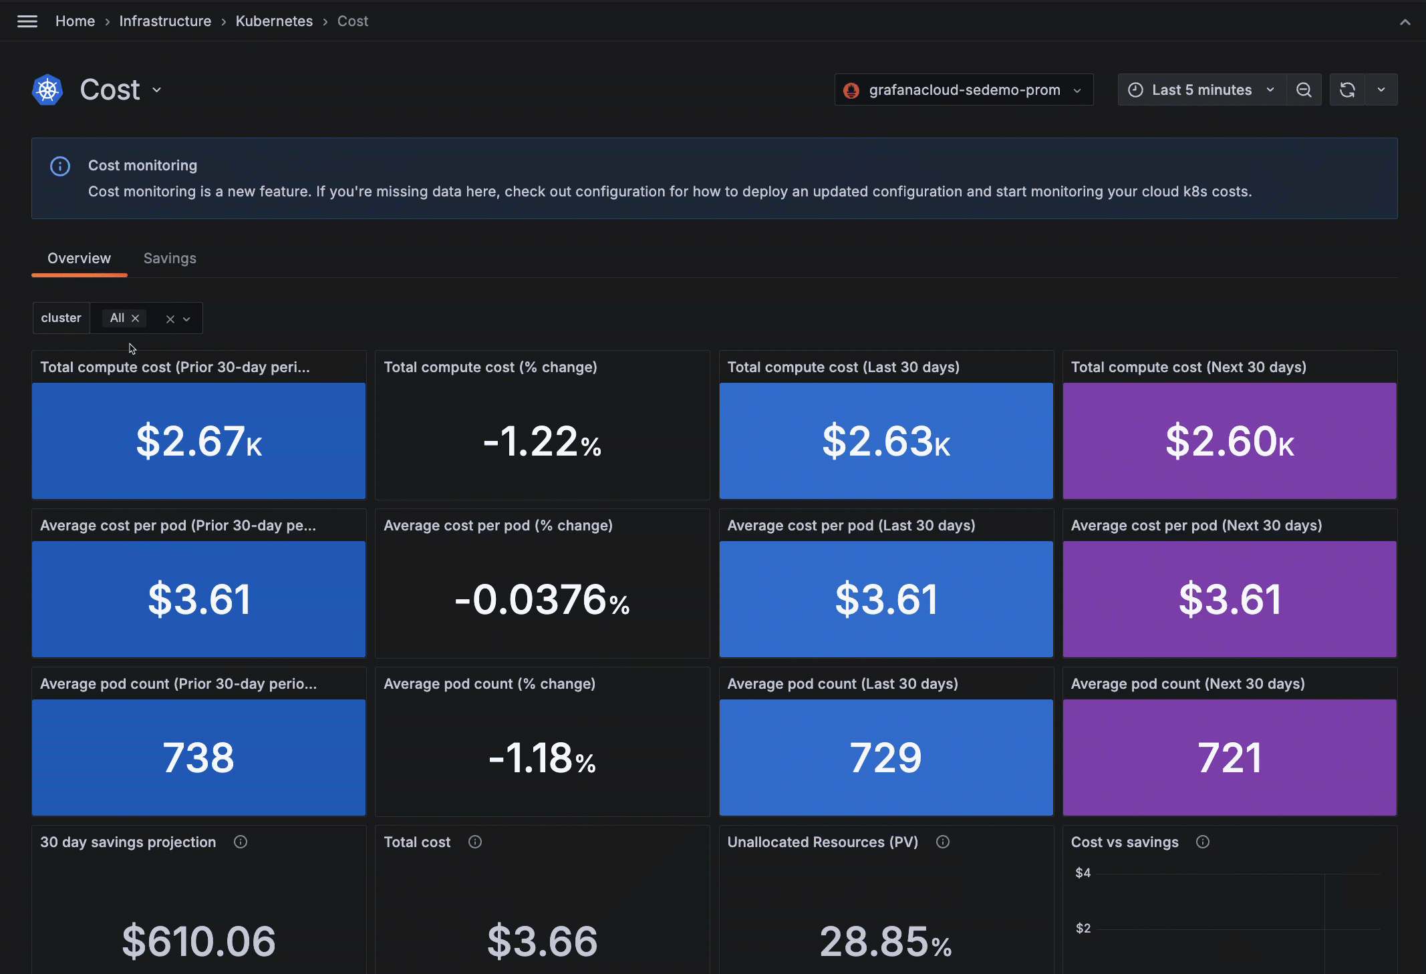Click the Home breadcrumb link
1426x974 pixels.
pos(75,21)
